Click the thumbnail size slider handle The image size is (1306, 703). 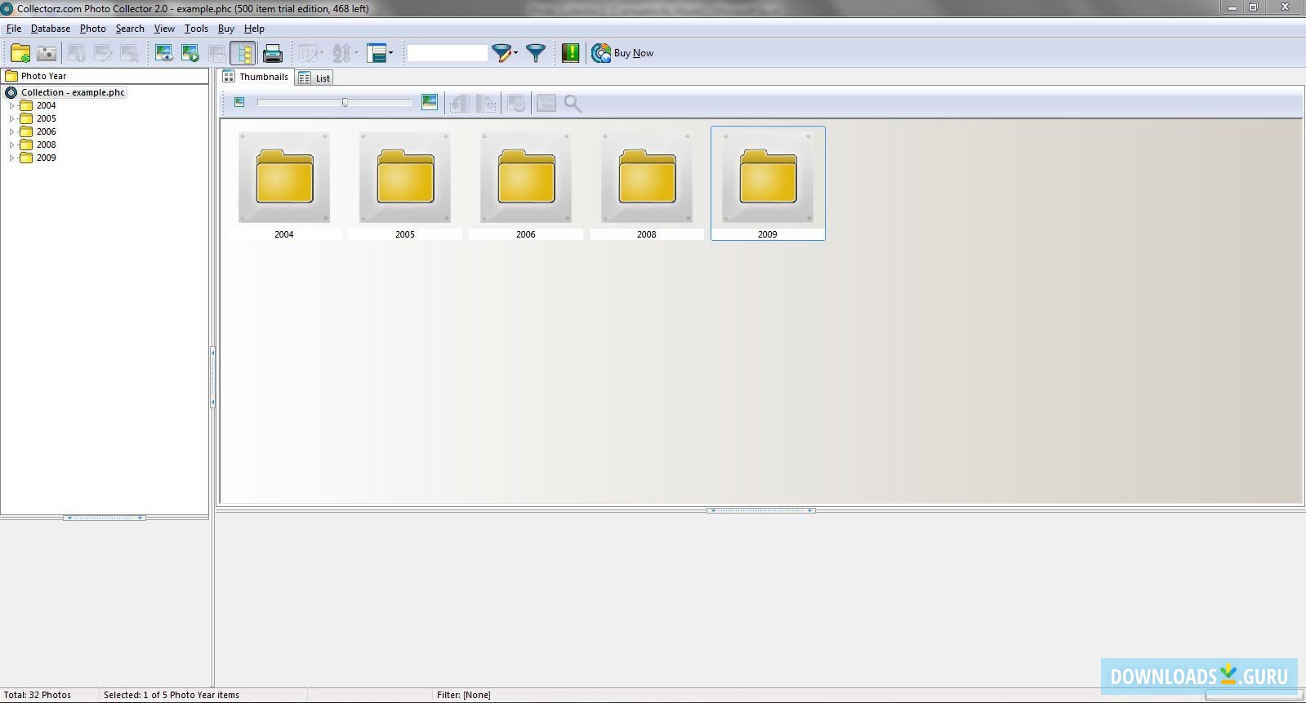coord(345,102)
